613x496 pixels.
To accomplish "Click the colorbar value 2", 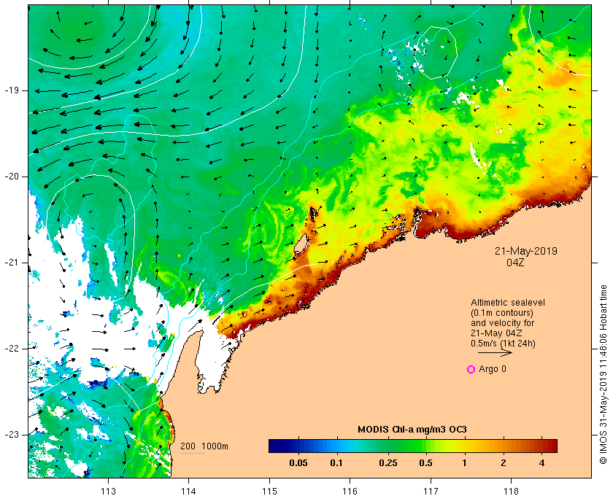I will click(503, 463).
